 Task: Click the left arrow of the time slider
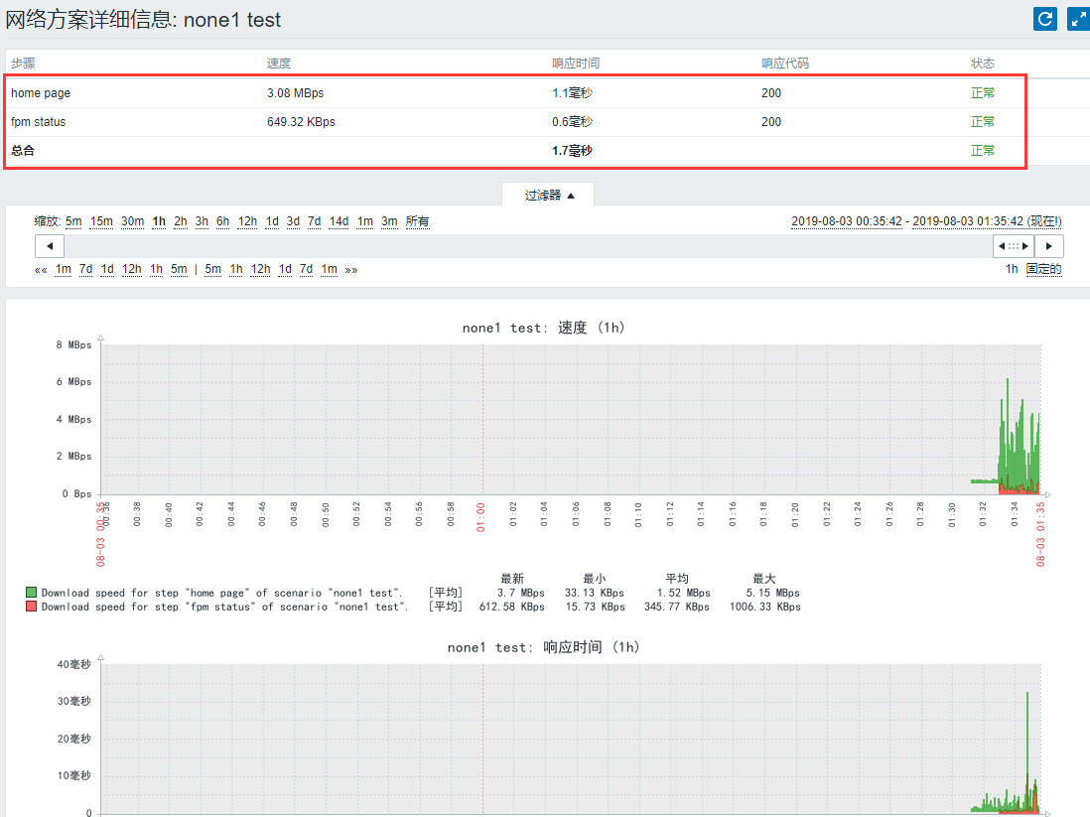[50, 246]
